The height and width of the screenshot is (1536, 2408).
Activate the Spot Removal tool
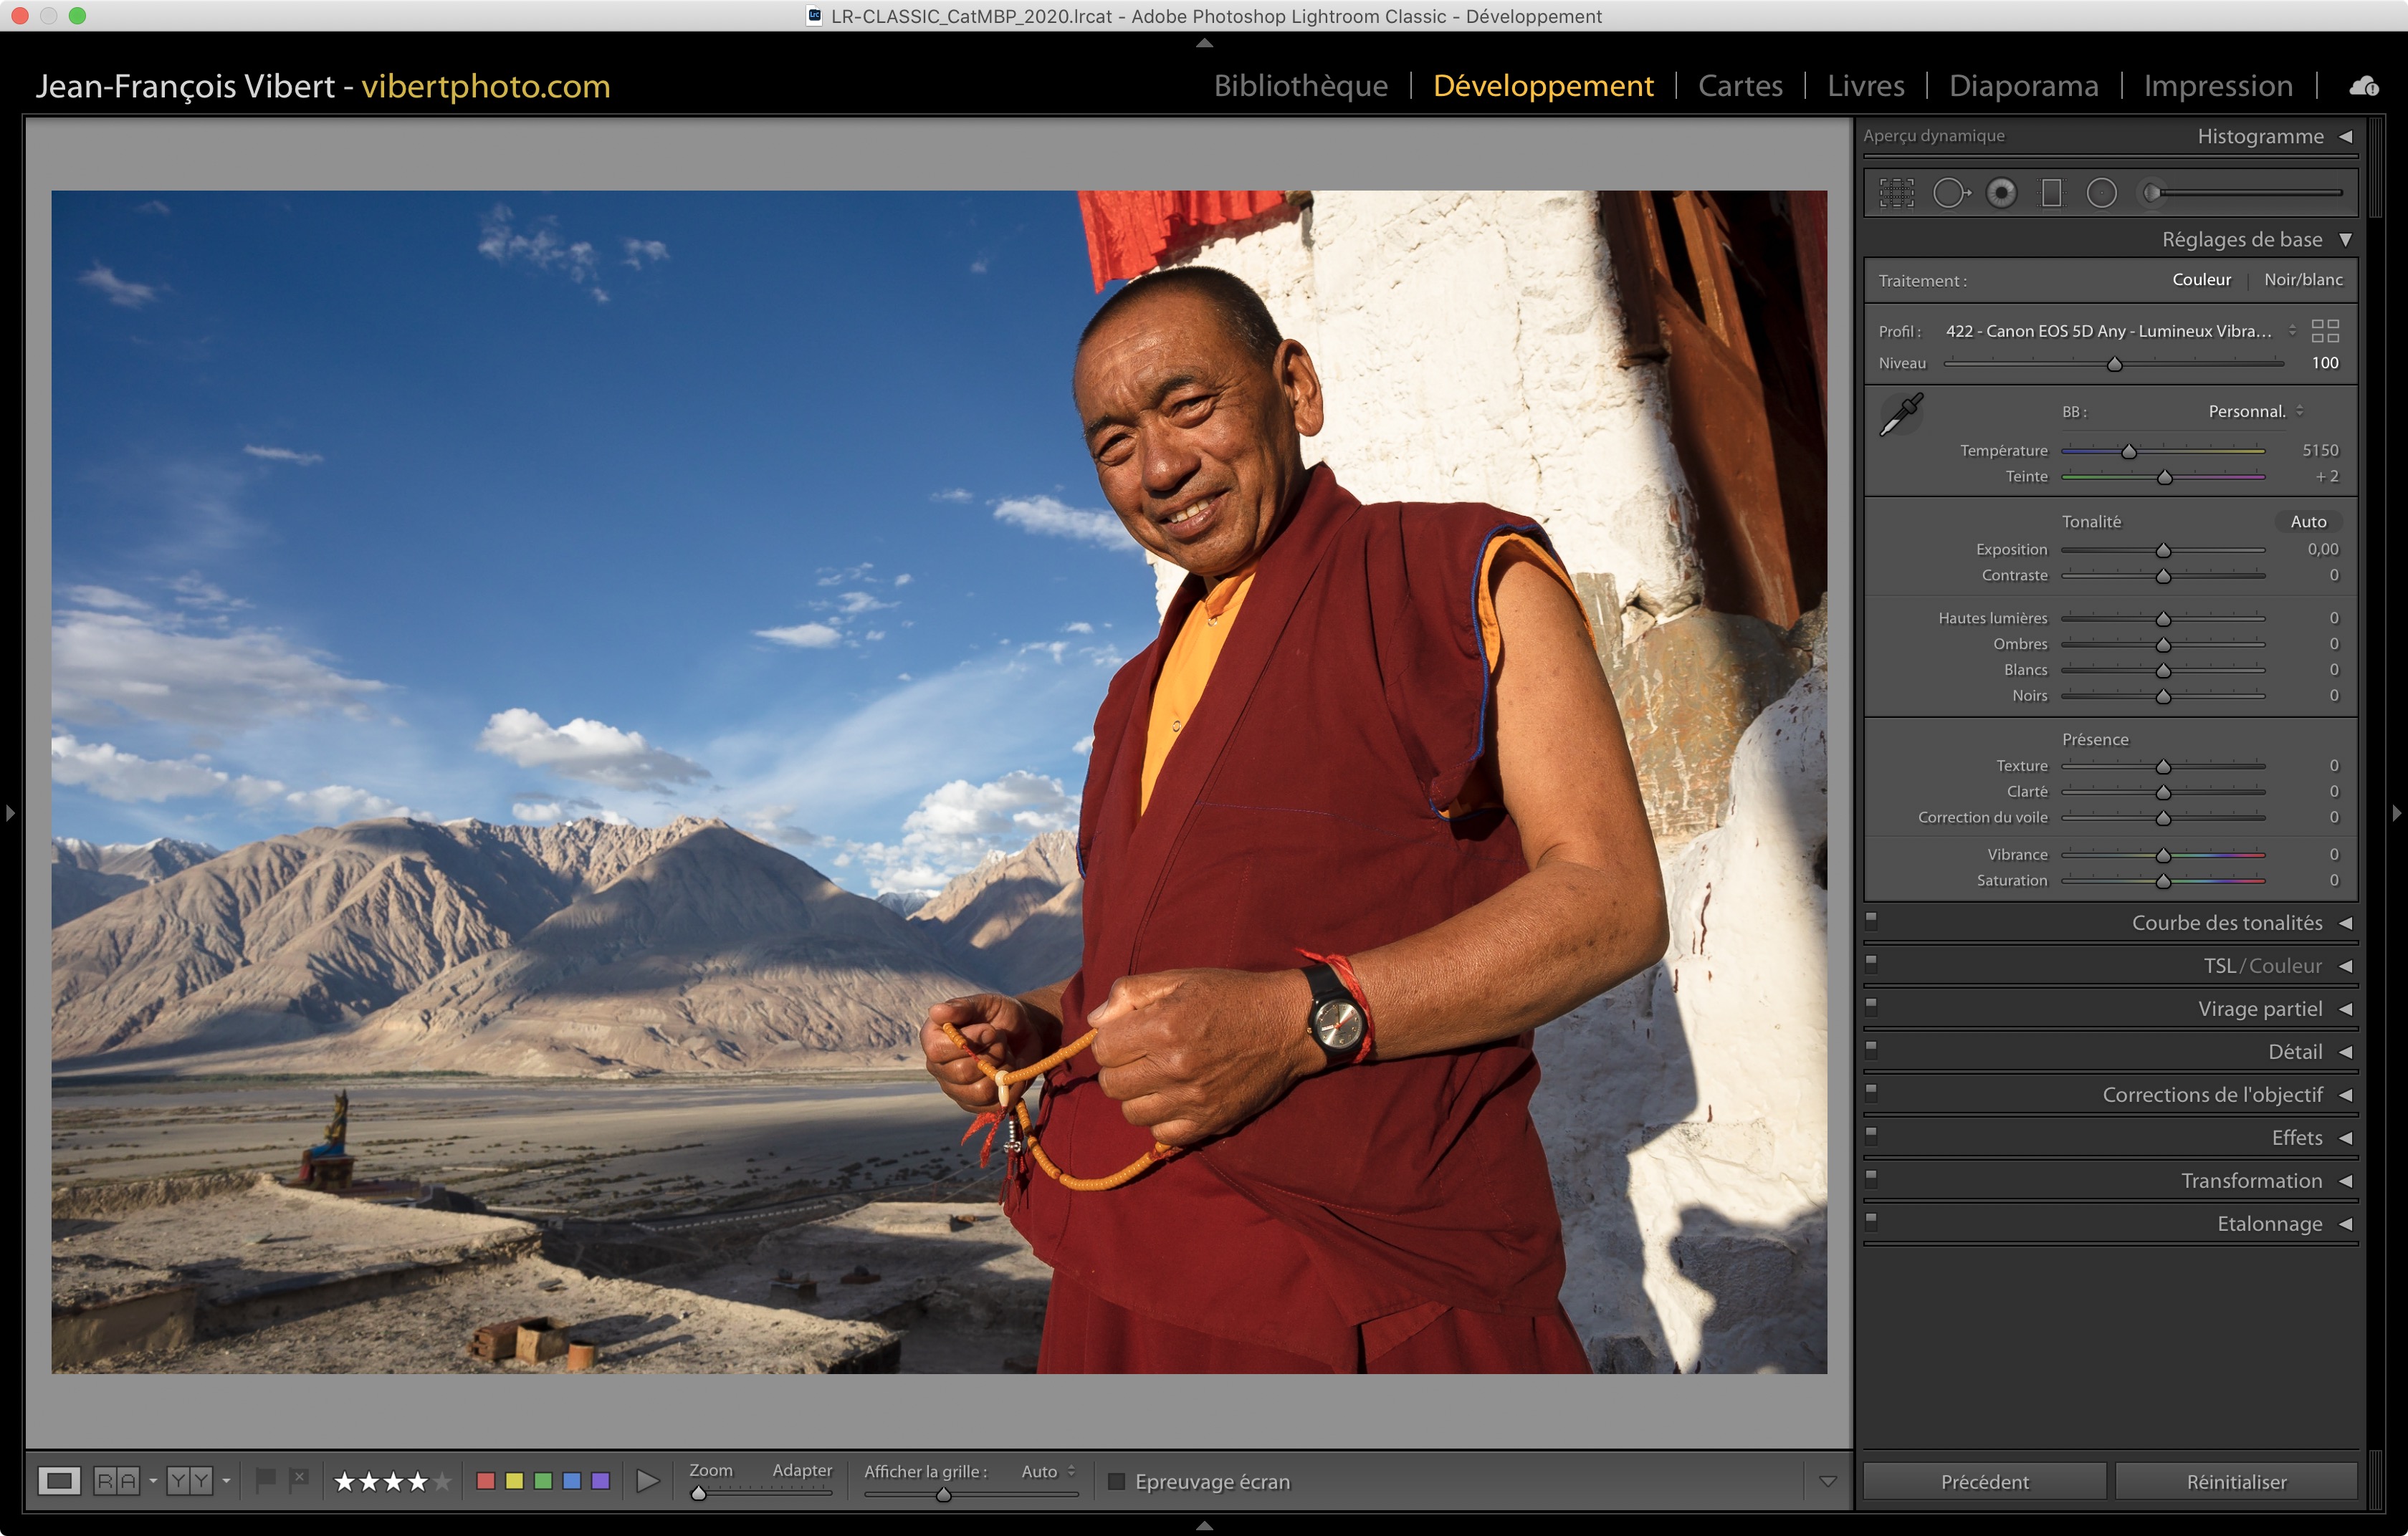1950,193
